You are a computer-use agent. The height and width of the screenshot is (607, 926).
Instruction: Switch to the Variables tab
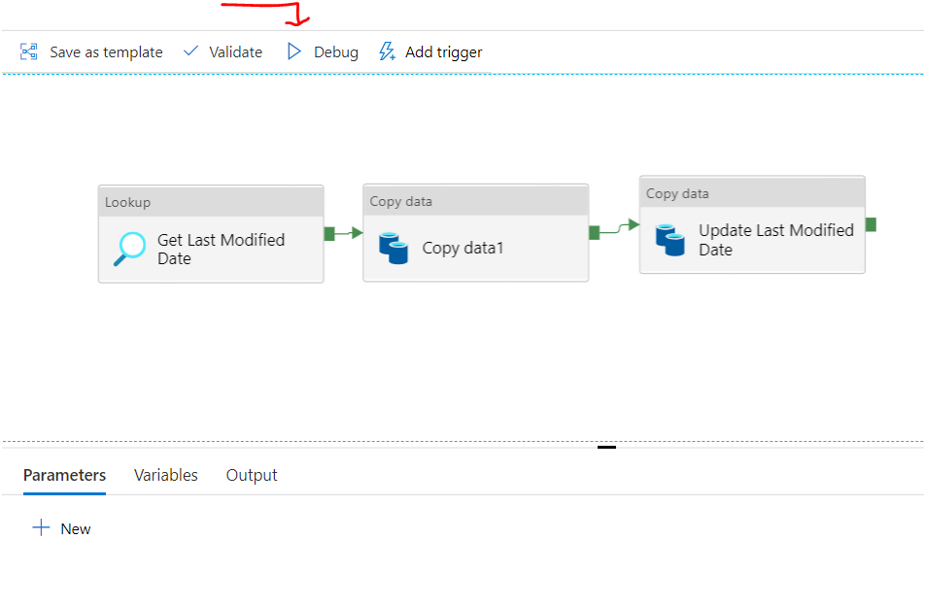[x=166, y=475]
